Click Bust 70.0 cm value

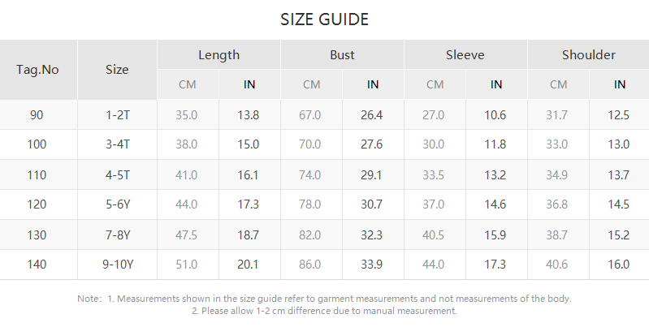(x=310, y=144)
